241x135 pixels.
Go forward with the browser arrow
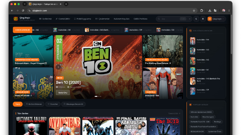tap(18, 11)
